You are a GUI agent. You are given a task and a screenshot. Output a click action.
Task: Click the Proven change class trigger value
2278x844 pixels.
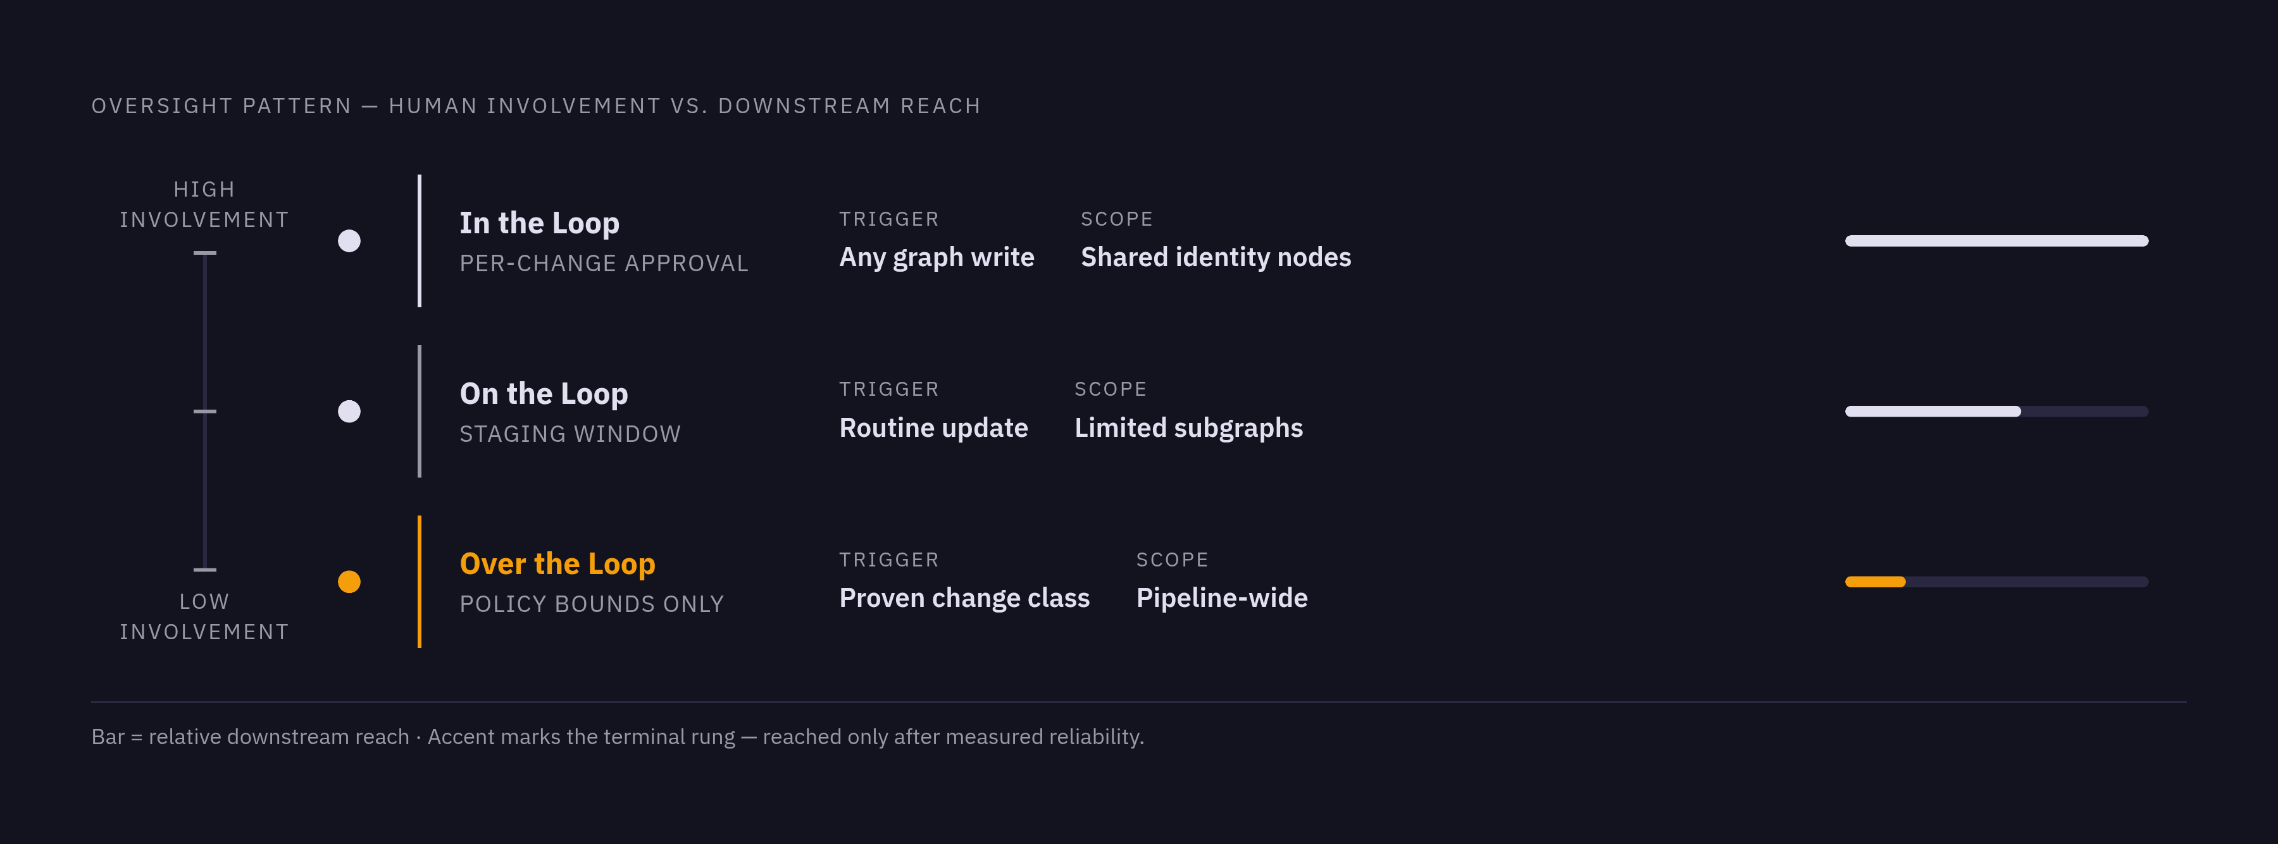[965, 598]
